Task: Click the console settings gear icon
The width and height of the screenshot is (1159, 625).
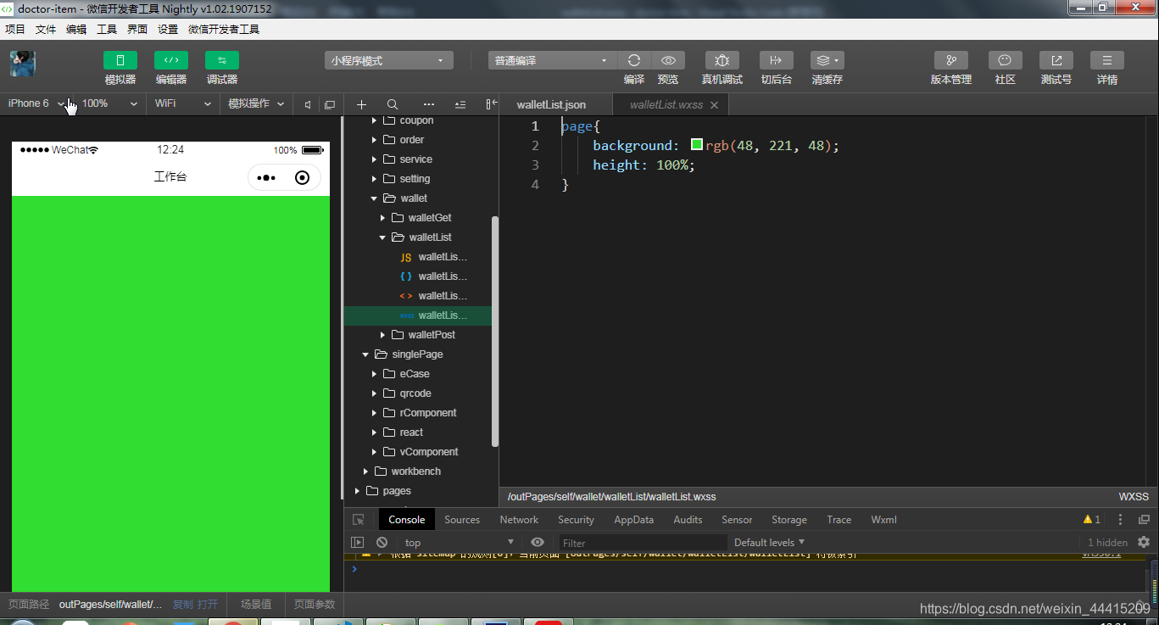Action: coord(1144,542)
